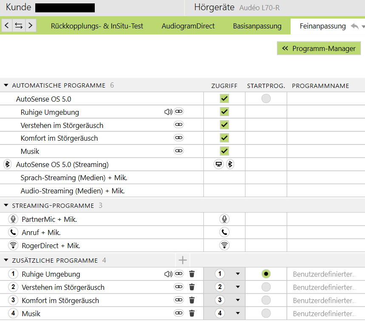Toggle access checkbox for Verstehen im Störgeräusch
365x323 pixels.
[224, 125]
